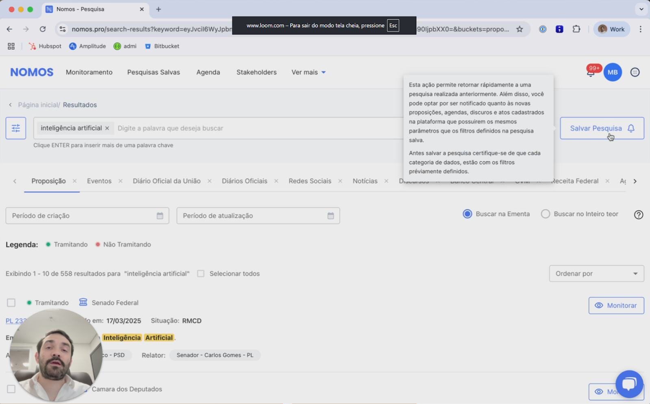Close the Diário Oficial da União tab
Viewport: 650px width, 404px height.
pos(209,181)
